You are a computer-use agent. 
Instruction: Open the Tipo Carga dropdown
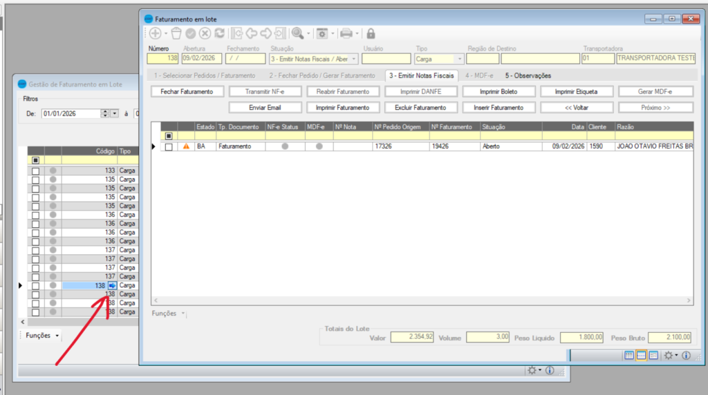459,59
